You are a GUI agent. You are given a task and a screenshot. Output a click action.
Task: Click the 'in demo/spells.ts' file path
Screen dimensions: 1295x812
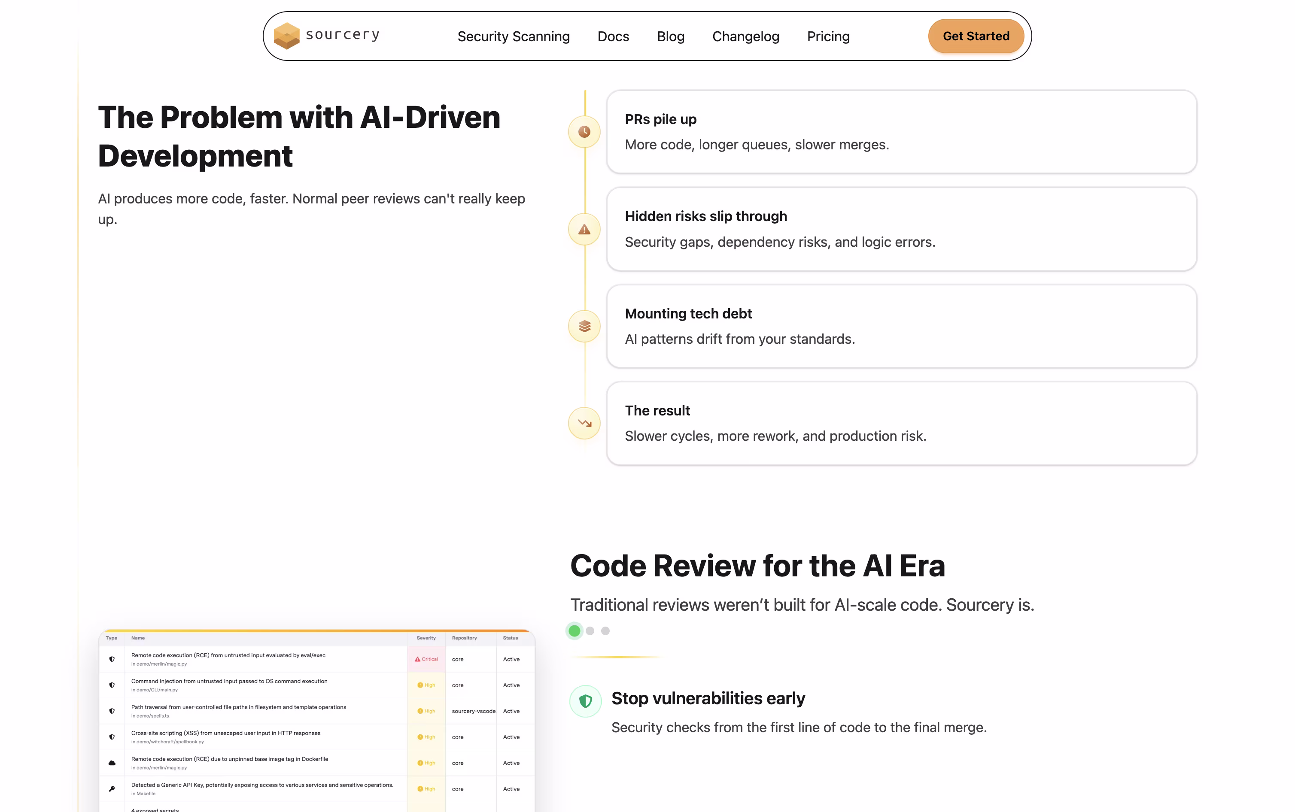pos(150,715)
